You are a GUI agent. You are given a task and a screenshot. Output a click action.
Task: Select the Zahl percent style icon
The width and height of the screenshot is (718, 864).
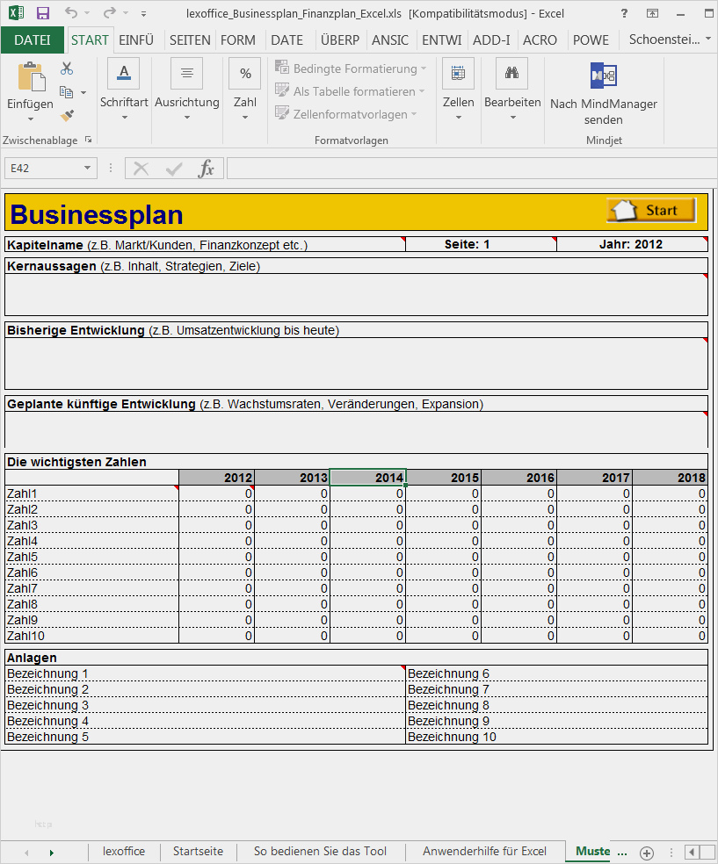(244, 74)
